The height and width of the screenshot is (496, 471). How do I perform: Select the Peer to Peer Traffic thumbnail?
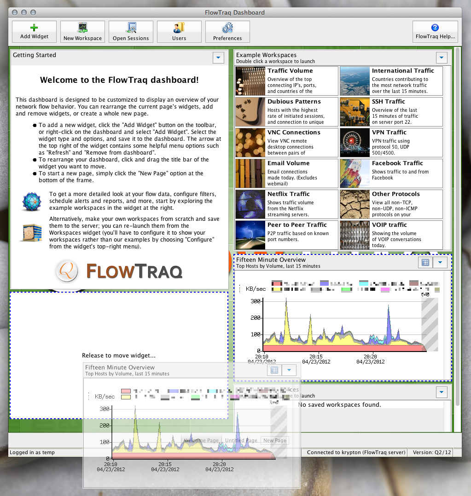tap(250, 235)
